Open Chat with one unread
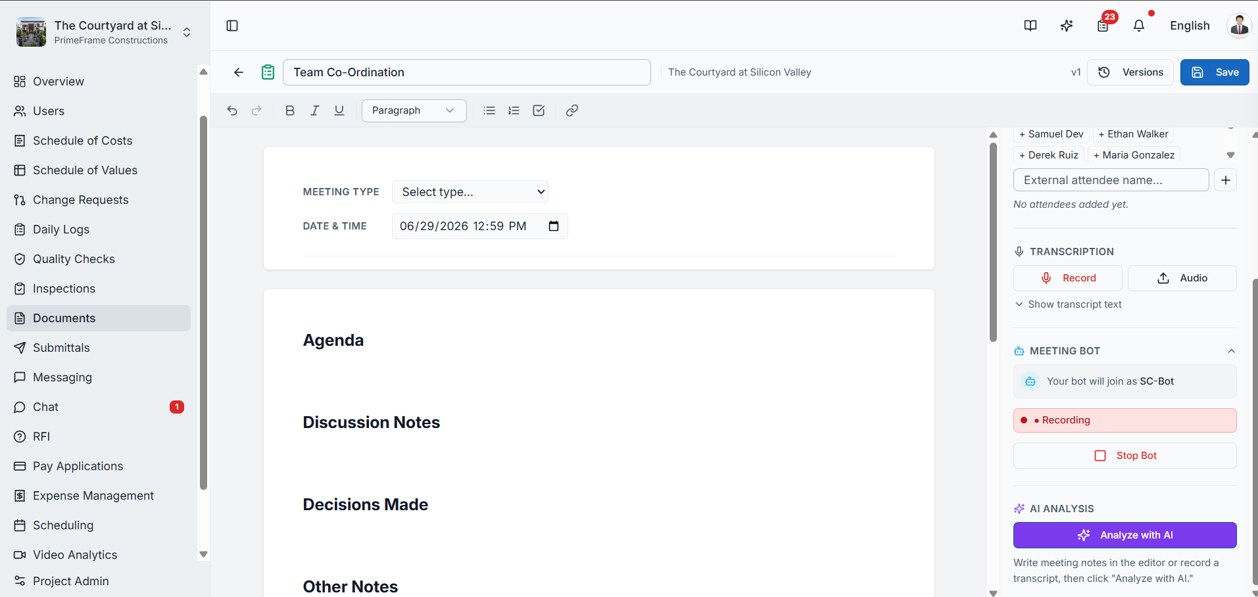1258x597 pixels. tap(99, 407)
